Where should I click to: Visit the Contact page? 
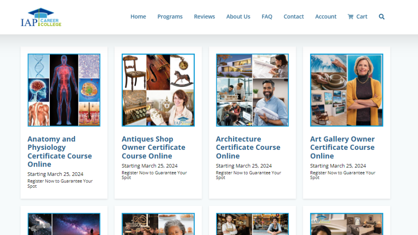click(293, 16)
